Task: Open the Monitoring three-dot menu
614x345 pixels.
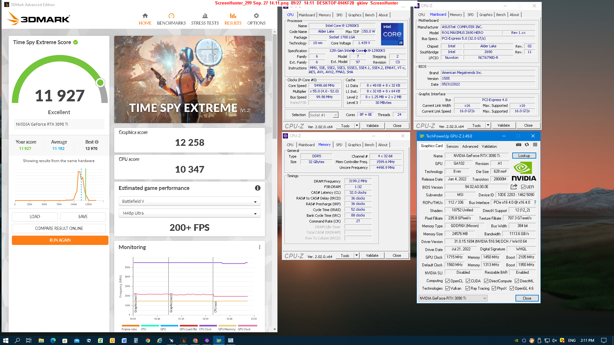Action: click(259, 247)
